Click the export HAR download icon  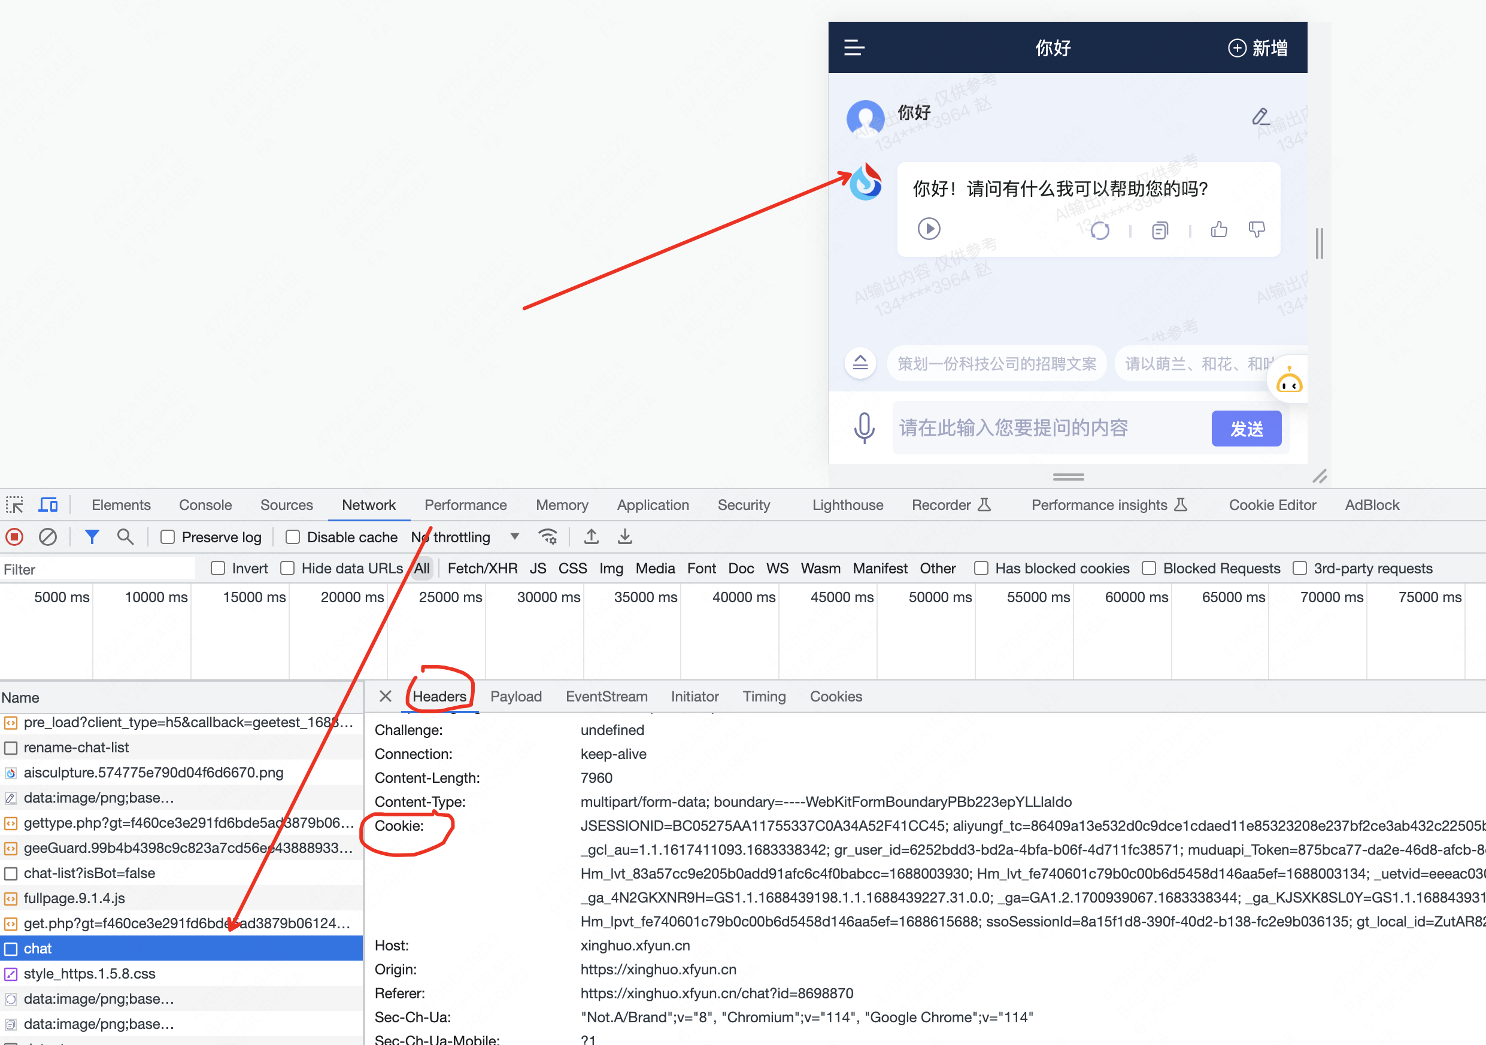[x=624, y=536]
